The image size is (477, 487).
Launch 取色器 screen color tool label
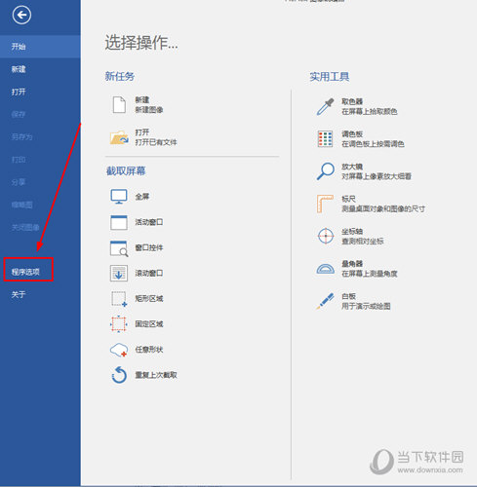(x=352, y=101)
